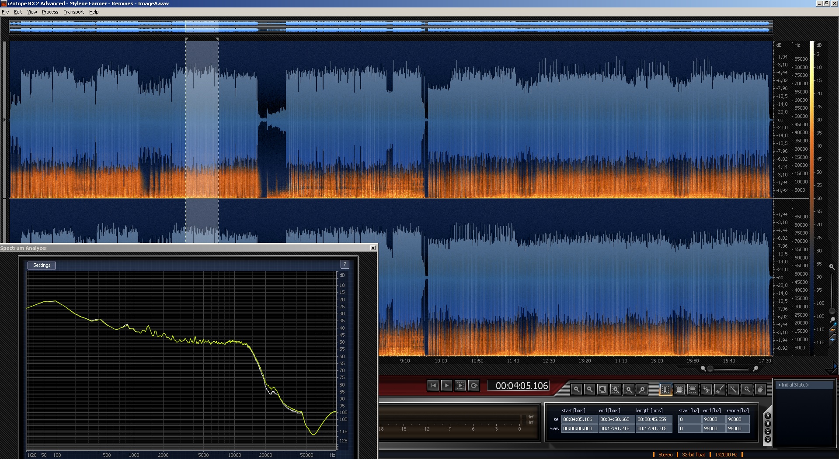Viewport: 839px width, 459px height.
Task: Zoom out with the minus magnifier icon
Action: pos(589,389)
